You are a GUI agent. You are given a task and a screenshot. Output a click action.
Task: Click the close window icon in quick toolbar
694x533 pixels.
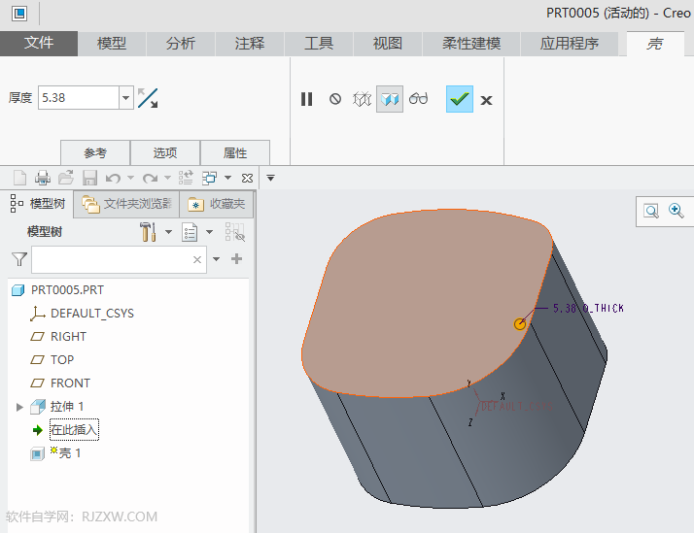(x=247, y=178)
